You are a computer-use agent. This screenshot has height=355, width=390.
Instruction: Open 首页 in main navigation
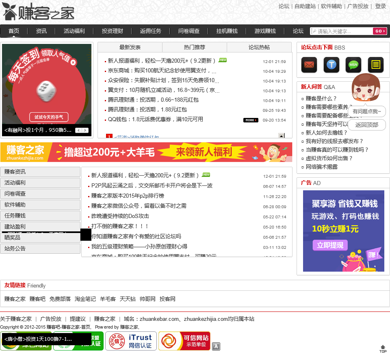[x=14, y=31]
